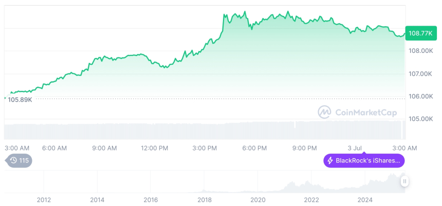The image size is (442, 206).
Task: Open the 115 history events badge
Action: 19,161
